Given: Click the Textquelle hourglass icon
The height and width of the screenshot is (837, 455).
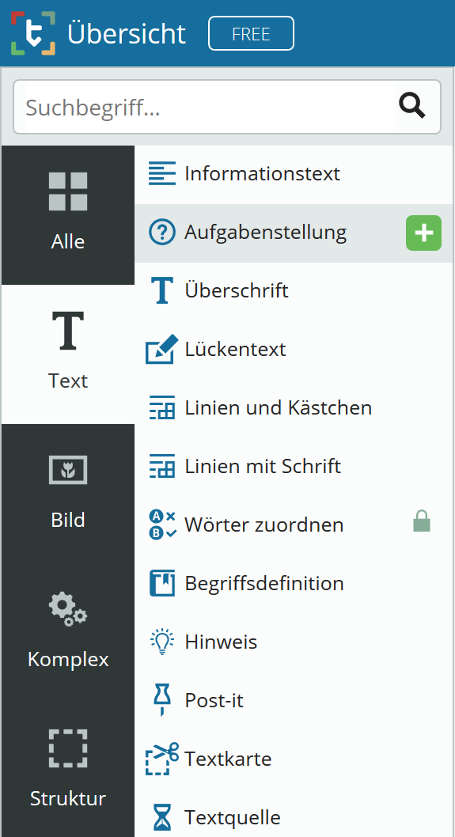Looking at the screenshot, I should 161,816.
